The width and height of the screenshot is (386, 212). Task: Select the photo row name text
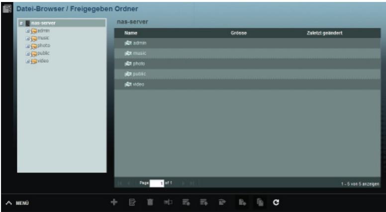point(139,64)
